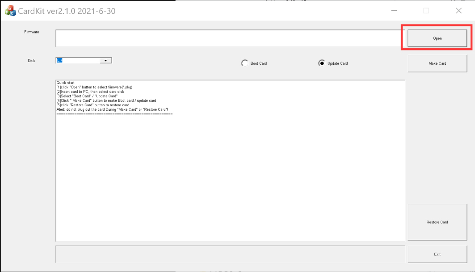Click the "Quick start:" line in log
The image size is (475, 272).
coord(66,83)
